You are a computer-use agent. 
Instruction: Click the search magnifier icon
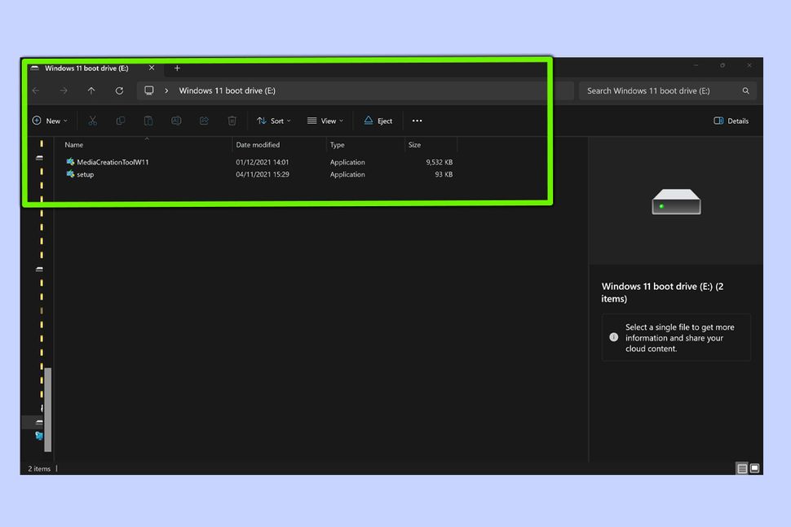pos(745,90)
